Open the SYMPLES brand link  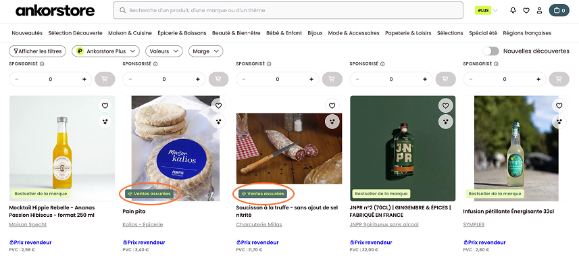point(474,224)
